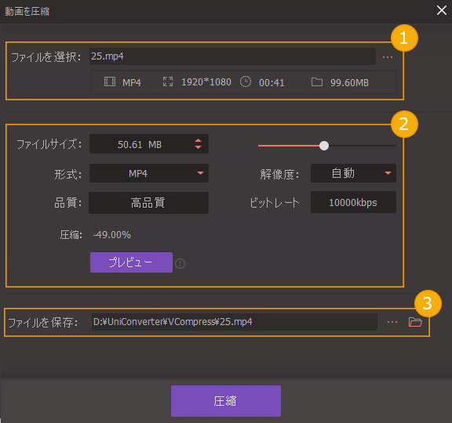Click the three-dot browse icon beside 25.mp4
This screenshot has height=423, width=452.
388,57
